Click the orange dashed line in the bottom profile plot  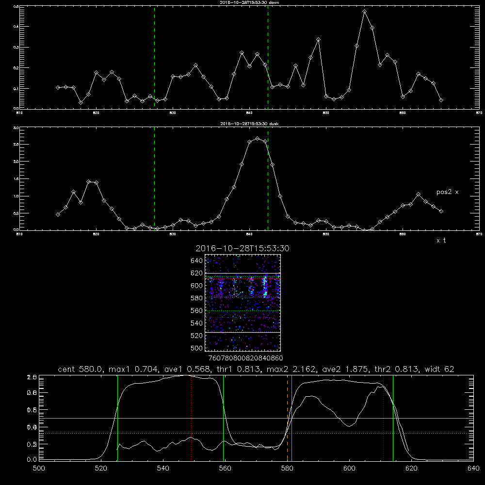click(287, 418)
